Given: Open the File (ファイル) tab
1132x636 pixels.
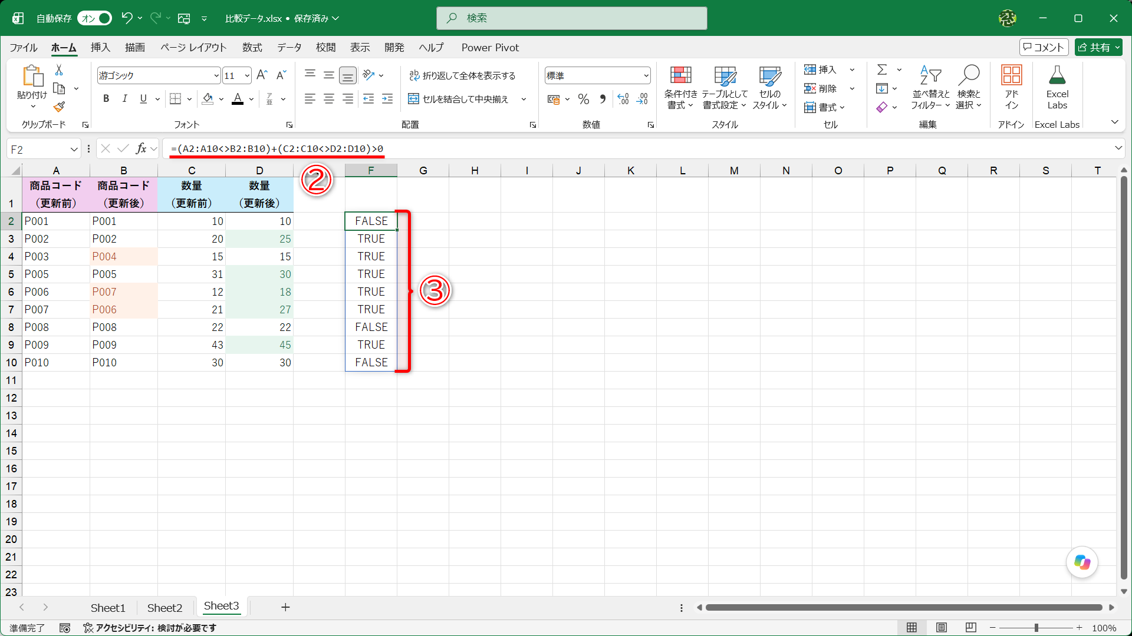Looking at the screenshot, I should pos(24,48).
